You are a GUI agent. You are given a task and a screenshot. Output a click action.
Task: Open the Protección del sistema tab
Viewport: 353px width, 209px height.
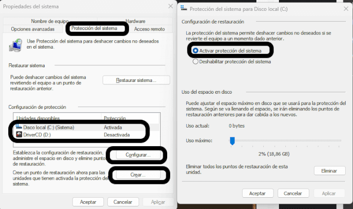click(x=94, y=28)
